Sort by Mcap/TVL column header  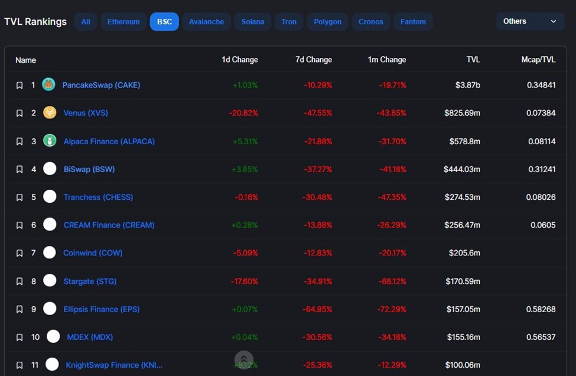(x=538, y=60)
